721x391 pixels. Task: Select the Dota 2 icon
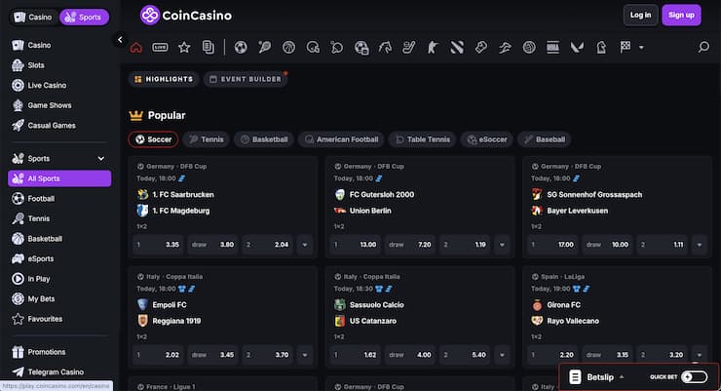457,48
